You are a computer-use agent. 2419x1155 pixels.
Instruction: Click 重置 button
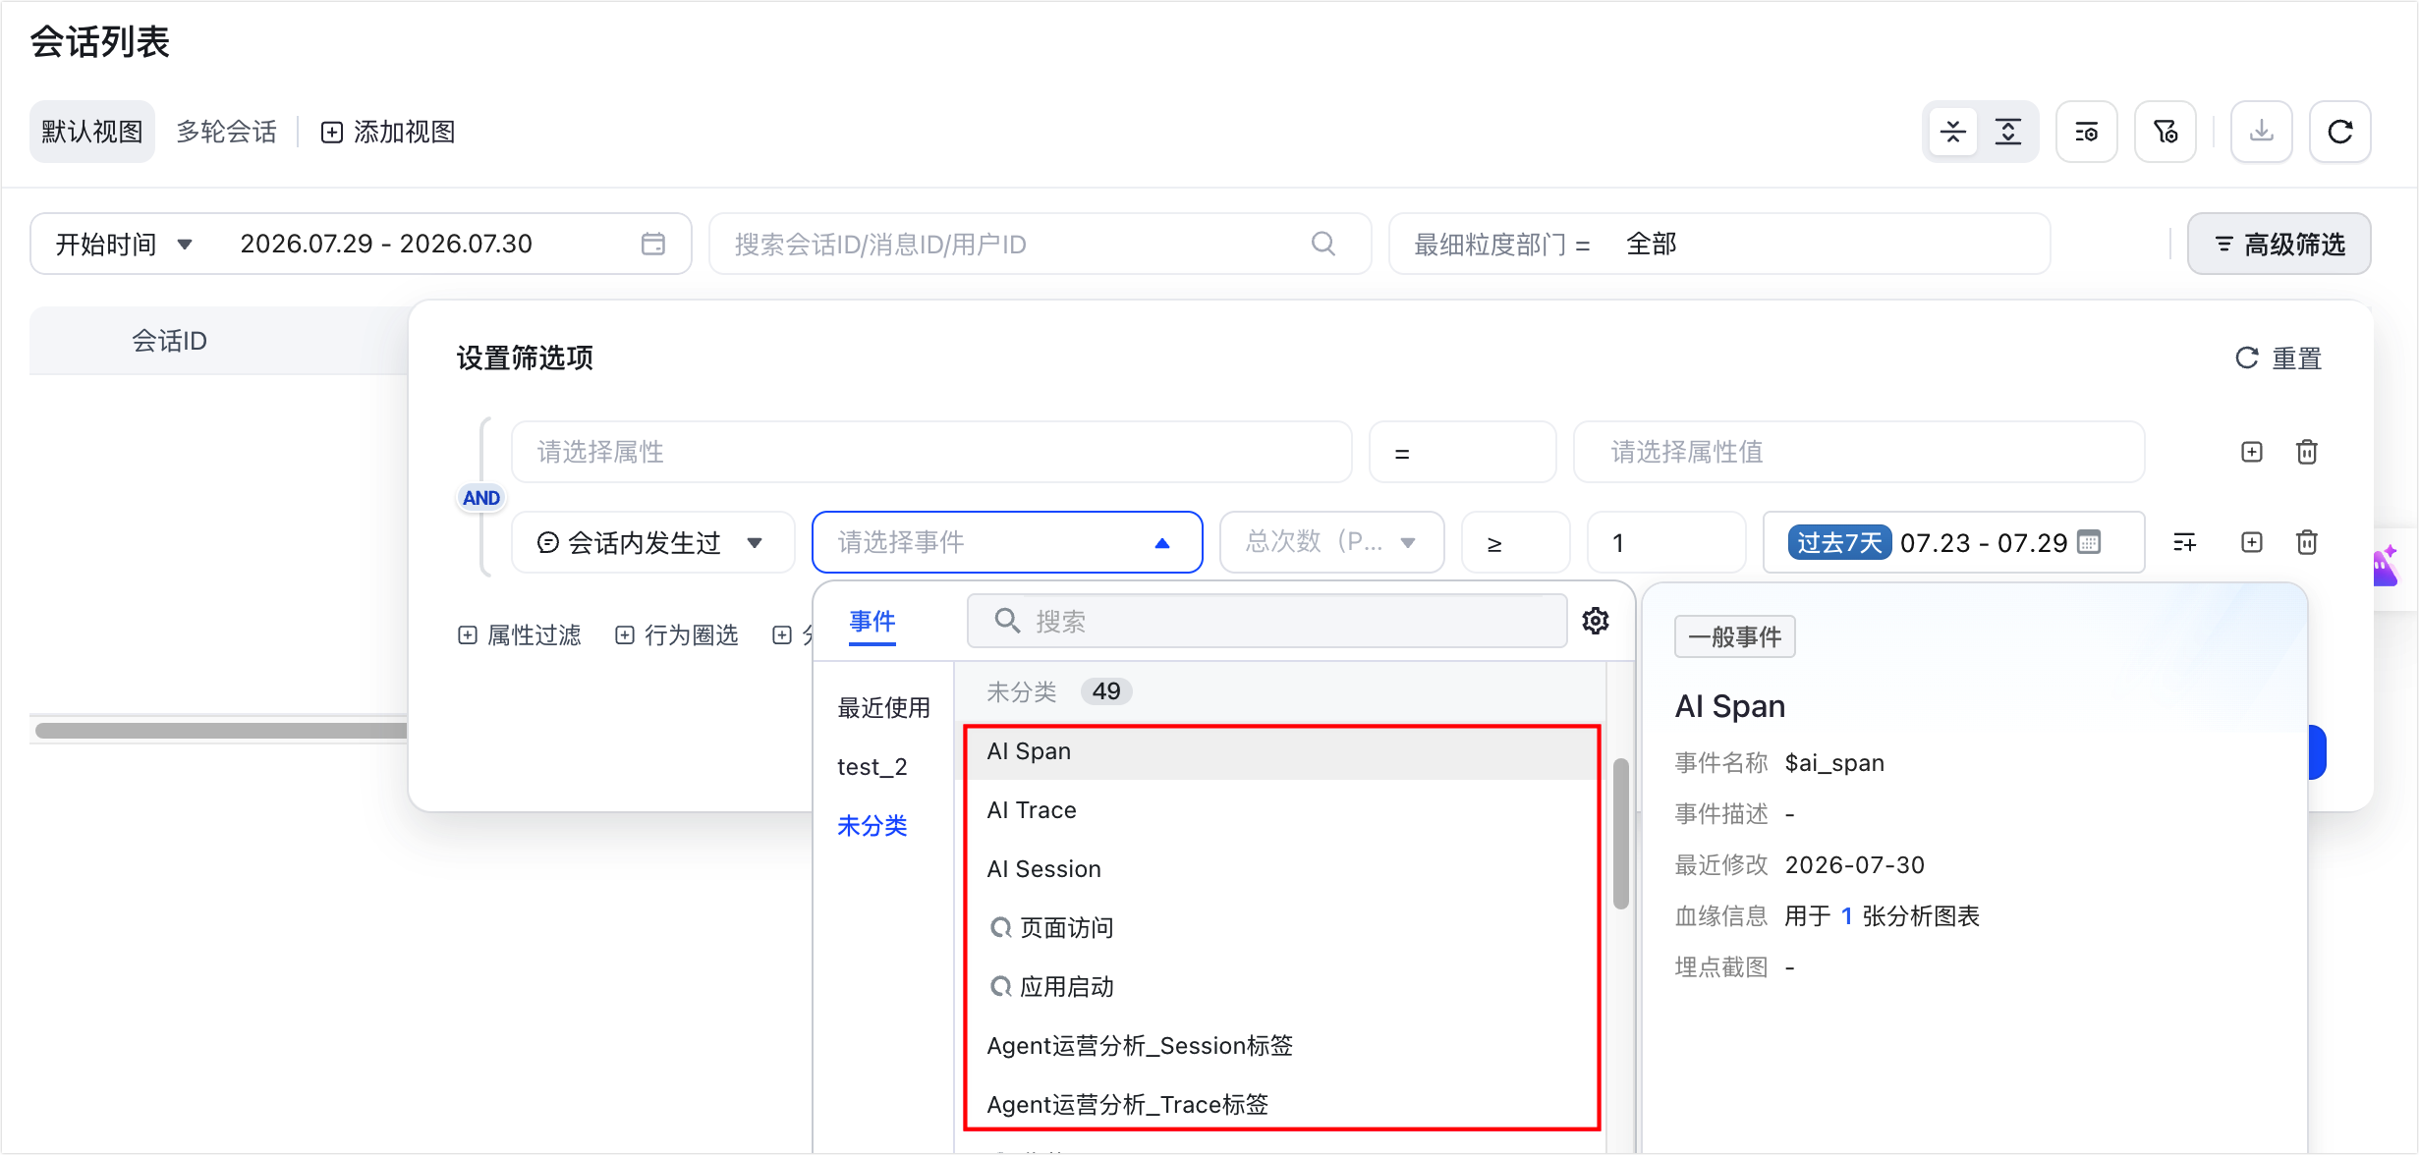click(x=2278, y=358)
